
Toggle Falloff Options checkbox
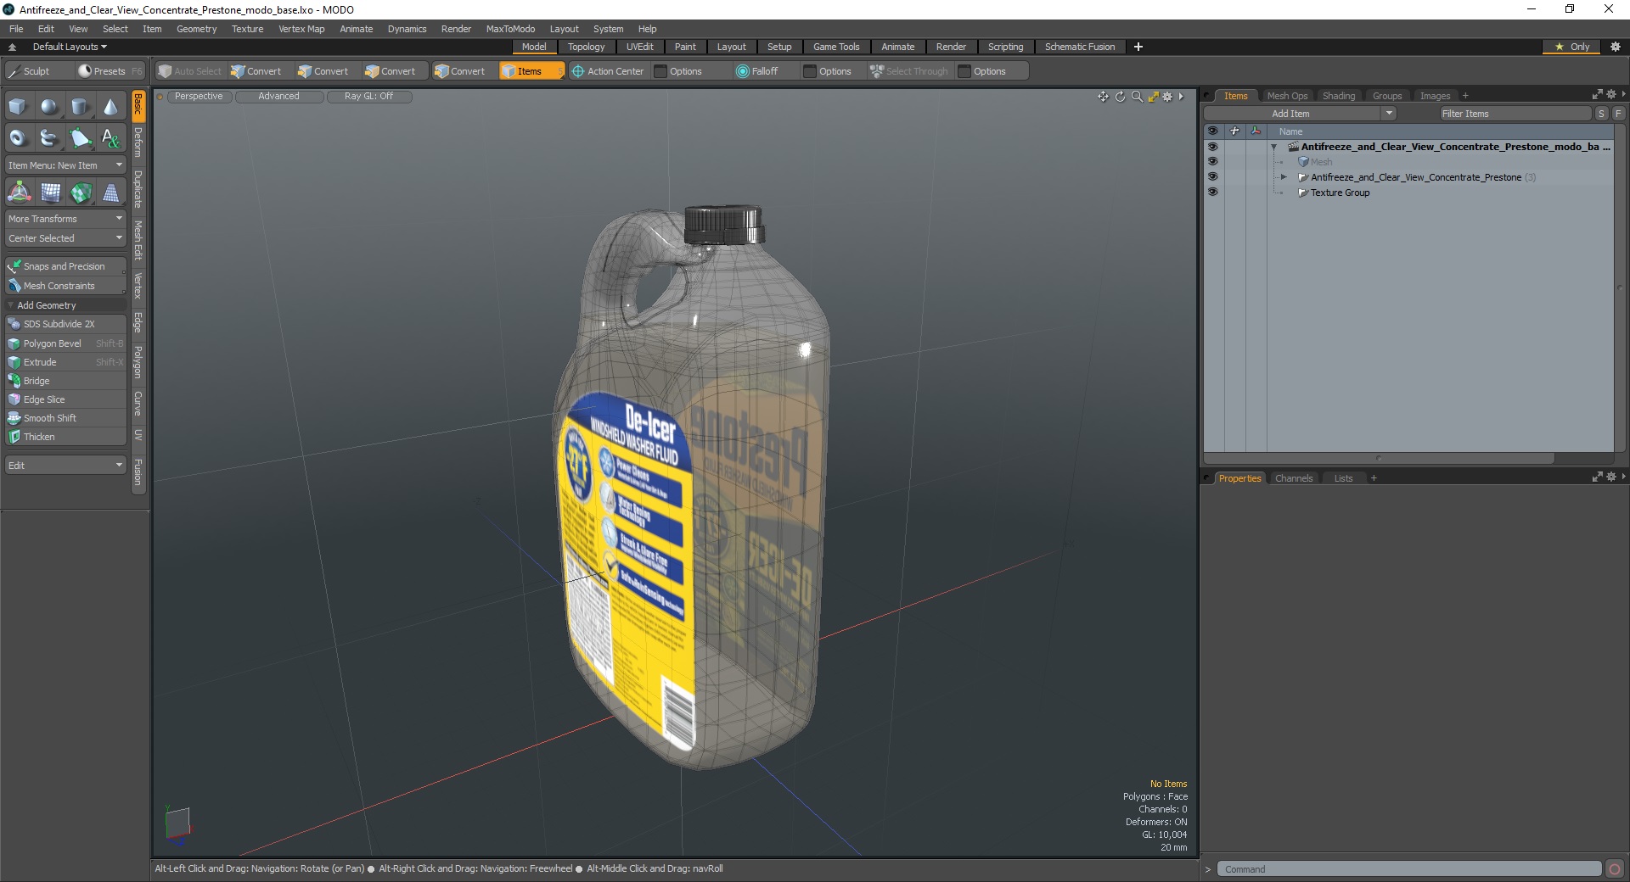coord(810,71)
